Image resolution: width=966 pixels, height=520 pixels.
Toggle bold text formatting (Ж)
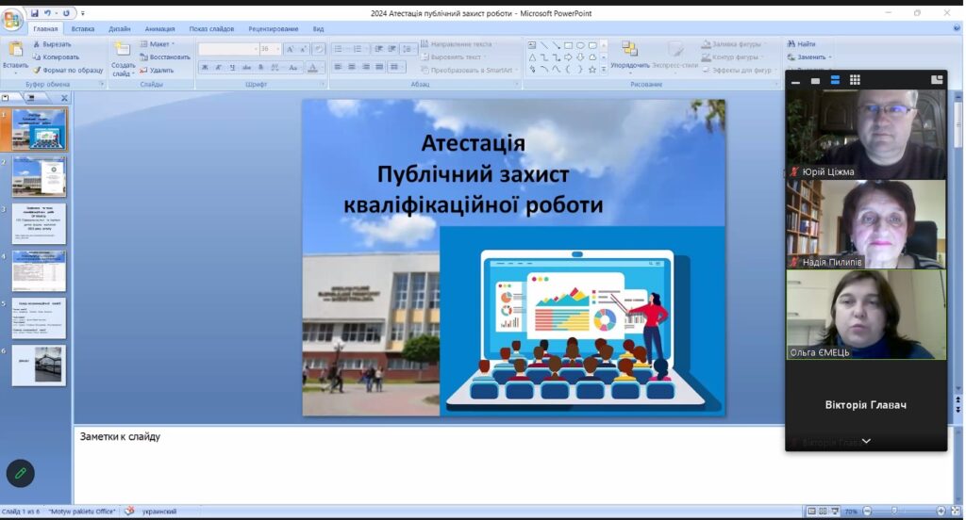205,67
